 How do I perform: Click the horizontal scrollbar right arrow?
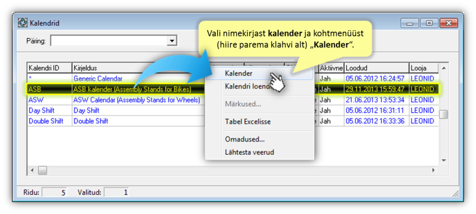click(433, 170)
